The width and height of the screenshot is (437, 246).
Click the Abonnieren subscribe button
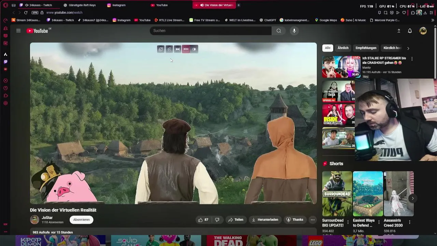[82, 220]
